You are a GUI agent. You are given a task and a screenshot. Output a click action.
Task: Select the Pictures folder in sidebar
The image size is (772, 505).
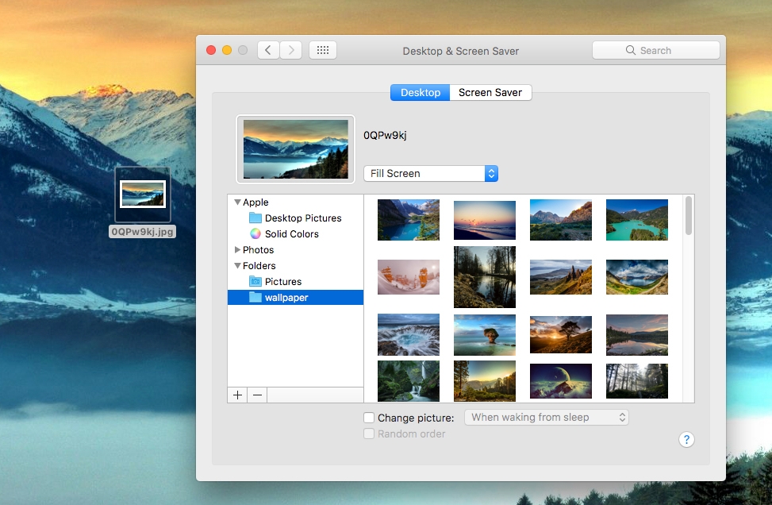click(282, 282)
